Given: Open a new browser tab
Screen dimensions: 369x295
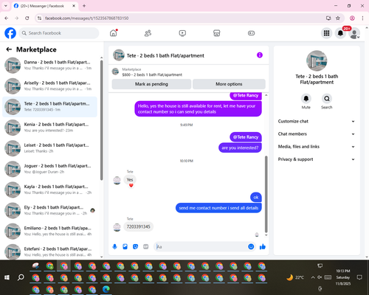Looking at the screenshot, I should click(x=84, y=6).
